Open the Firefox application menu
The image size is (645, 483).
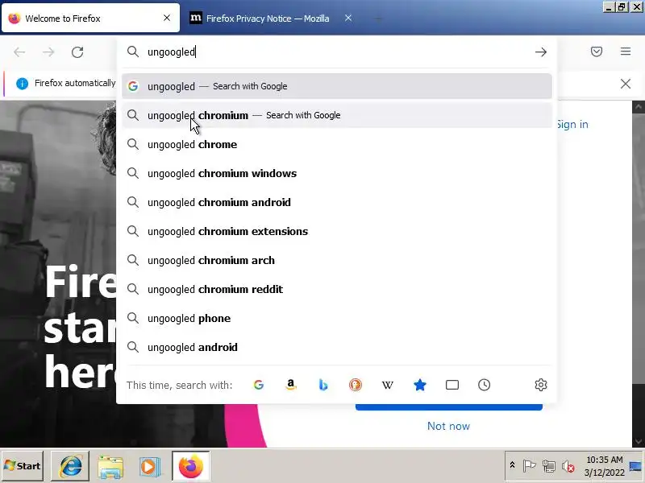click(626, 52)
